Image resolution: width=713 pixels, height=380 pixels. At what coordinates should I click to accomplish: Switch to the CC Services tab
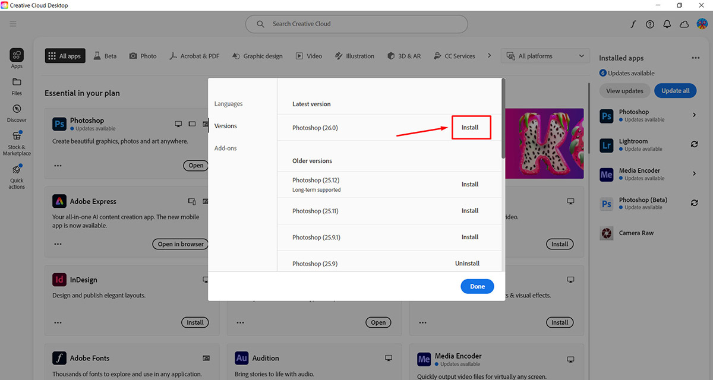point(455,56)
